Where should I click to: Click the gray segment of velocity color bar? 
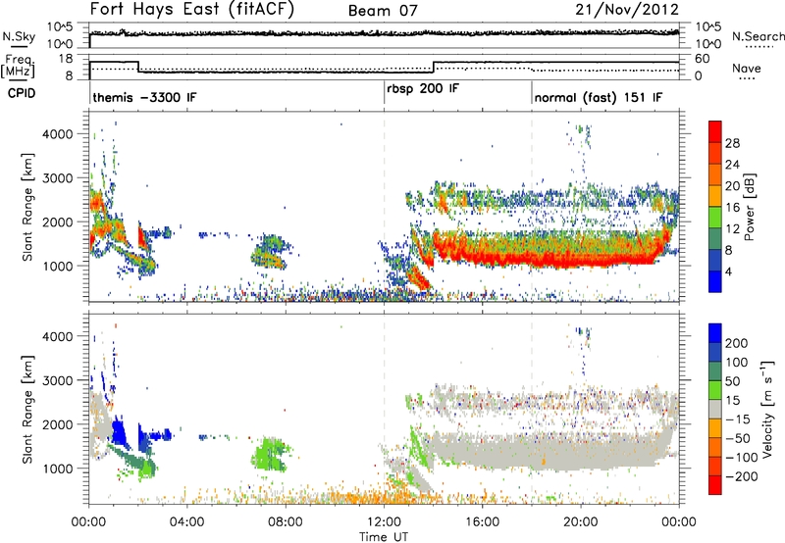(715, 409)
